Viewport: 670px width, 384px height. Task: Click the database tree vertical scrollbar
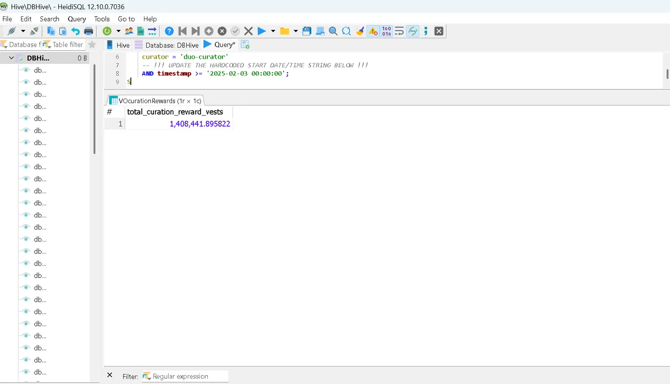tap(95, 109)
